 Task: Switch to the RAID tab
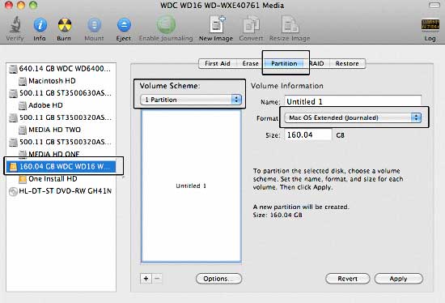[316, 63]
